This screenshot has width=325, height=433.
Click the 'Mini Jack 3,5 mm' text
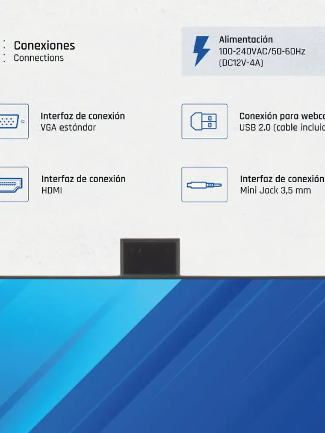click(x=275, y=191)
